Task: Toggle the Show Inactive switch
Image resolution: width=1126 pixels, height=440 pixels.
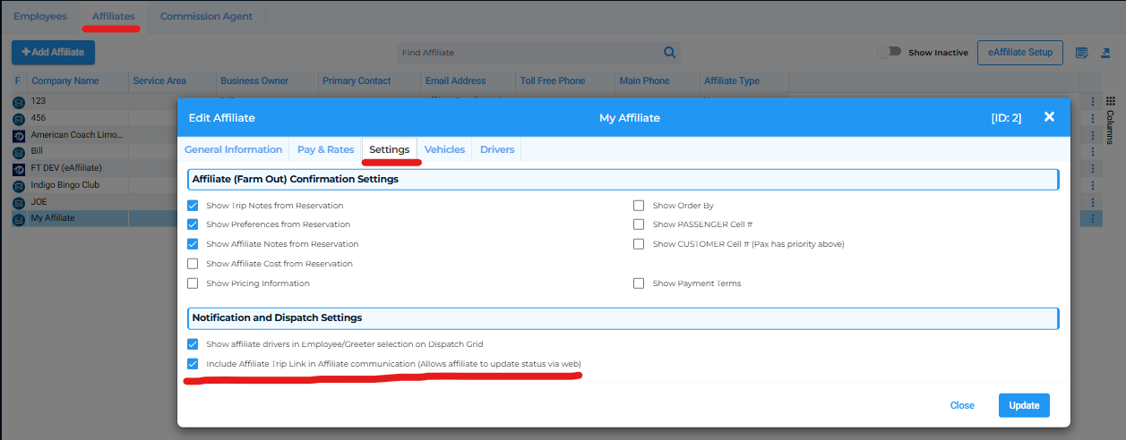Action: (889, 53)
